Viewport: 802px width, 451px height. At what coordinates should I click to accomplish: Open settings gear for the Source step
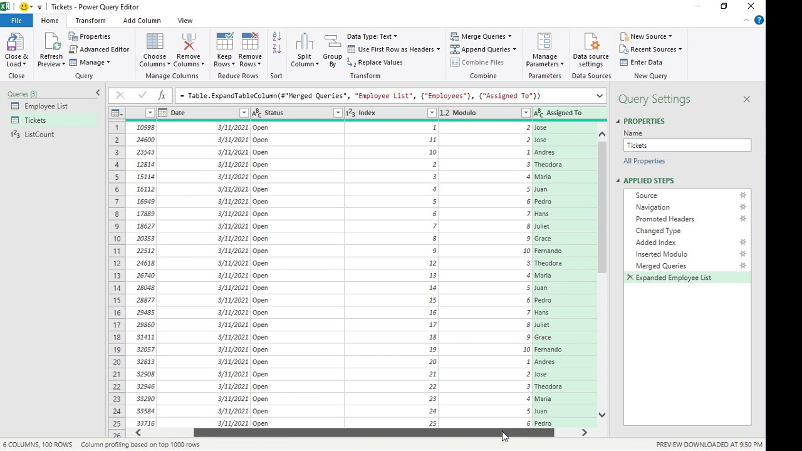click(742, 195)
